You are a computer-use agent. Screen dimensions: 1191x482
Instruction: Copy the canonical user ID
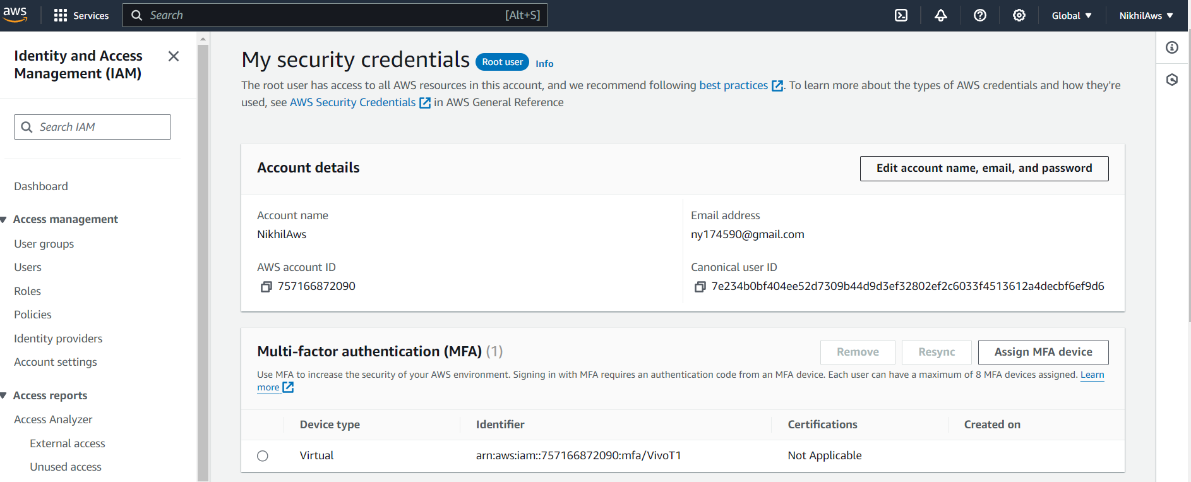(700, 287)
